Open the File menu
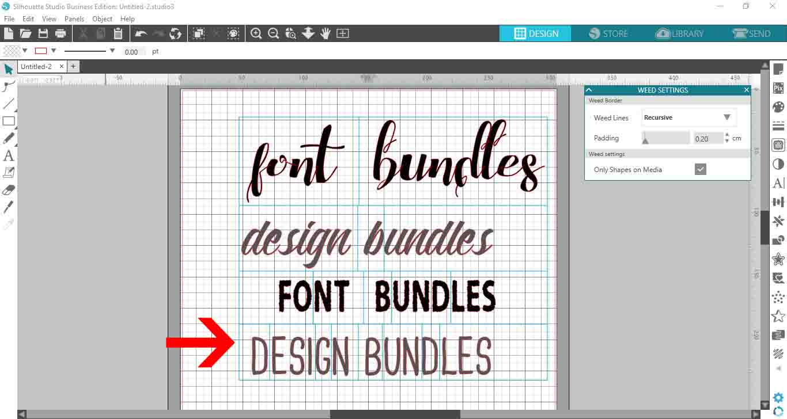Viewport: 787px width, 419px height. [x=9, y=18]
